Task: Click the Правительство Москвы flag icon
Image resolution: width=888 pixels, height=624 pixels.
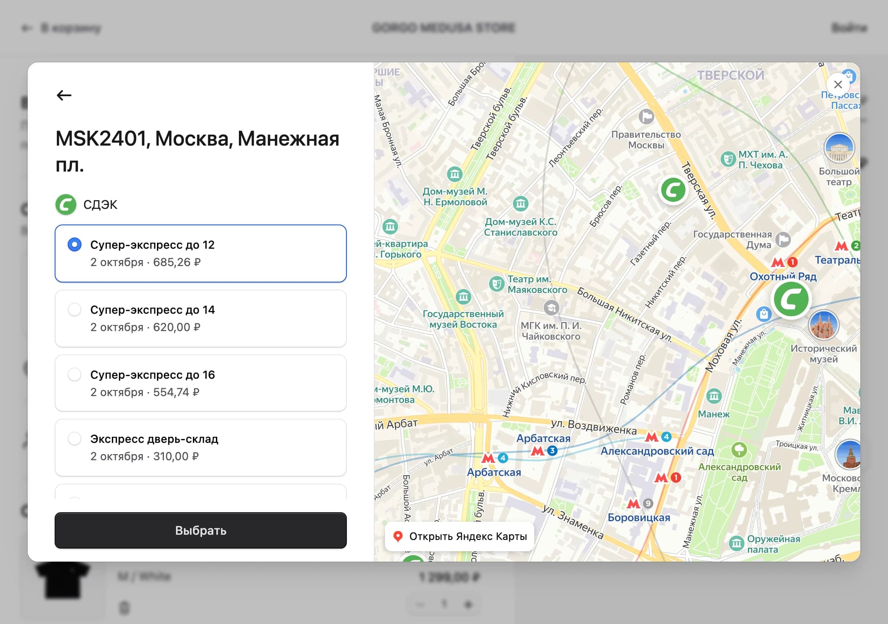Action: coord(646,117)
